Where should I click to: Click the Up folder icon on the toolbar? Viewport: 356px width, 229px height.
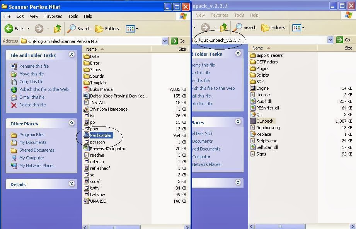coord(57,28)
